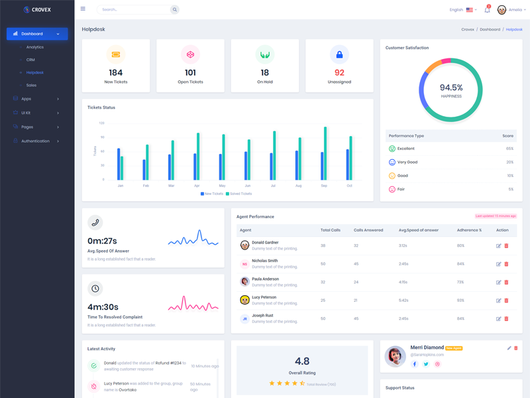Click the 94.5% happiness value
The image size is (530, 398).
(x=451, y=88)
